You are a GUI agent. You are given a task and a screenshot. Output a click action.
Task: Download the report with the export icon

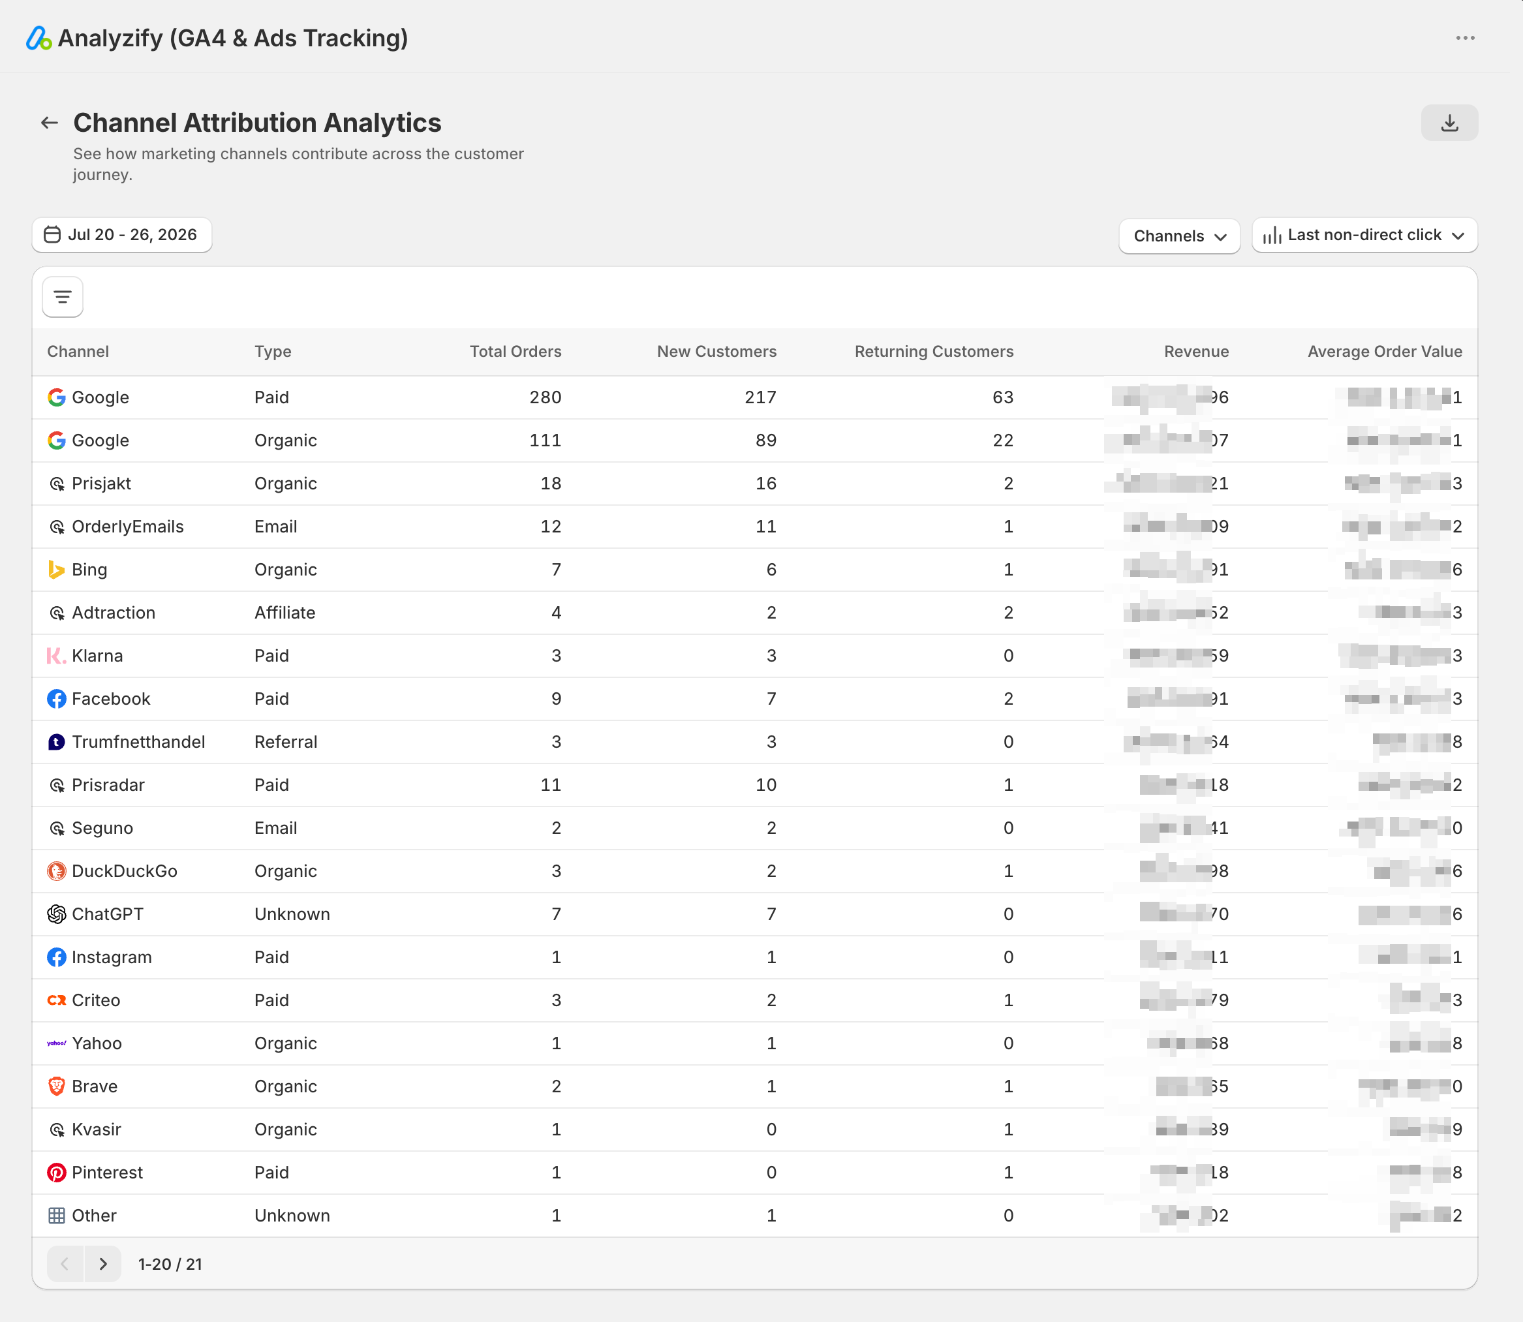[1449, 123]
